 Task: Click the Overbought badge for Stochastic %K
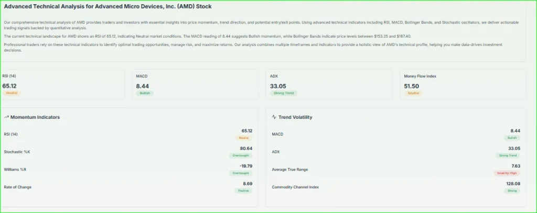pos(241,155)
